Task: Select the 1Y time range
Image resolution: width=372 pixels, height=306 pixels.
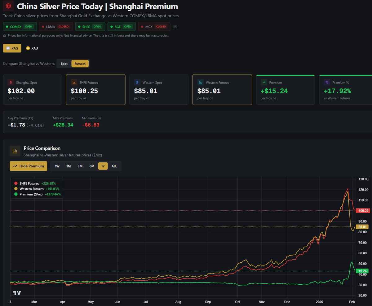Action: [103, 166]
